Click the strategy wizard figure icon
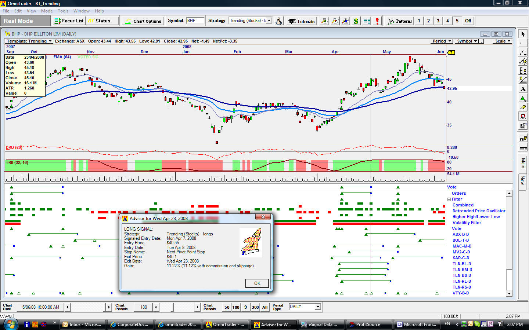The height and width of the screenshot is (330, 529). tap(279, 21)
